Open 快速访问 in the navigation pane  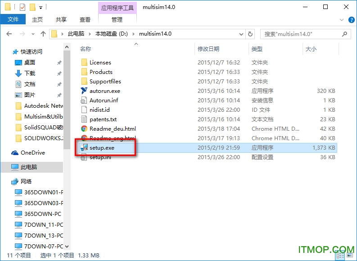coord(32,52)
